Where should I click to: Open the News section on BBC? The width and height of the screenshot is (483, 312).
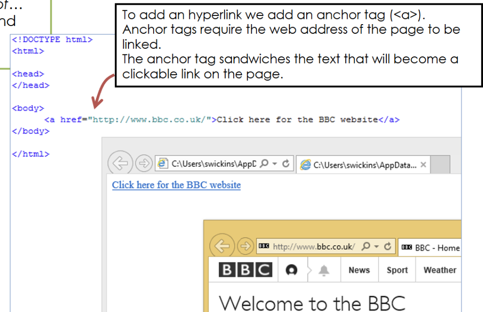pyautogui.click(x=359, y=271)
